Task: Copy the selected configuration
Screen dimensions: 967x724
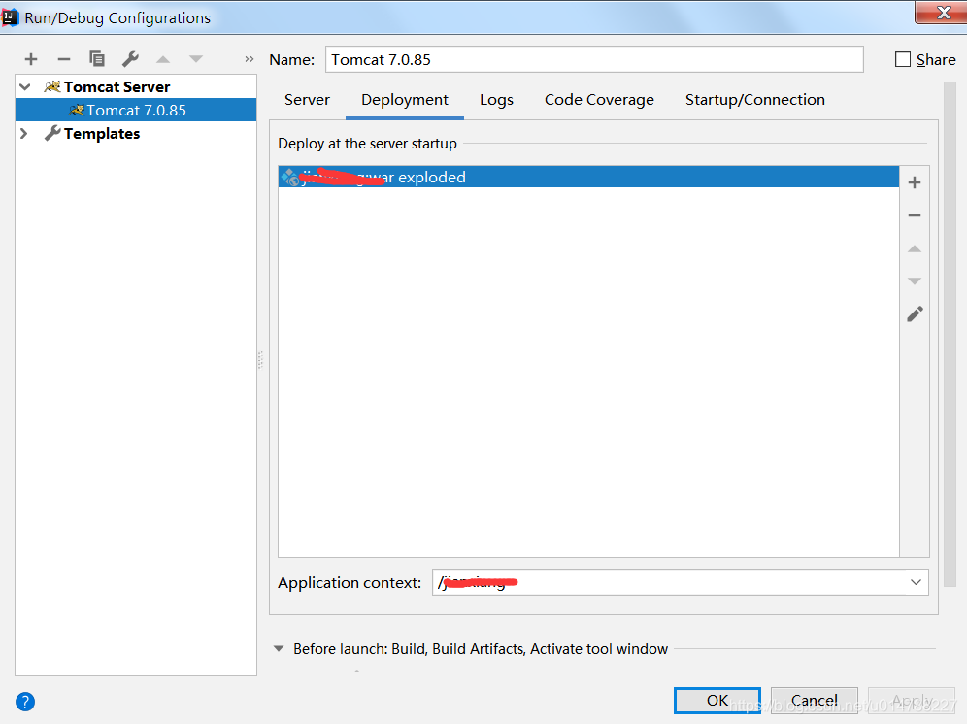Action: point(97,59)
